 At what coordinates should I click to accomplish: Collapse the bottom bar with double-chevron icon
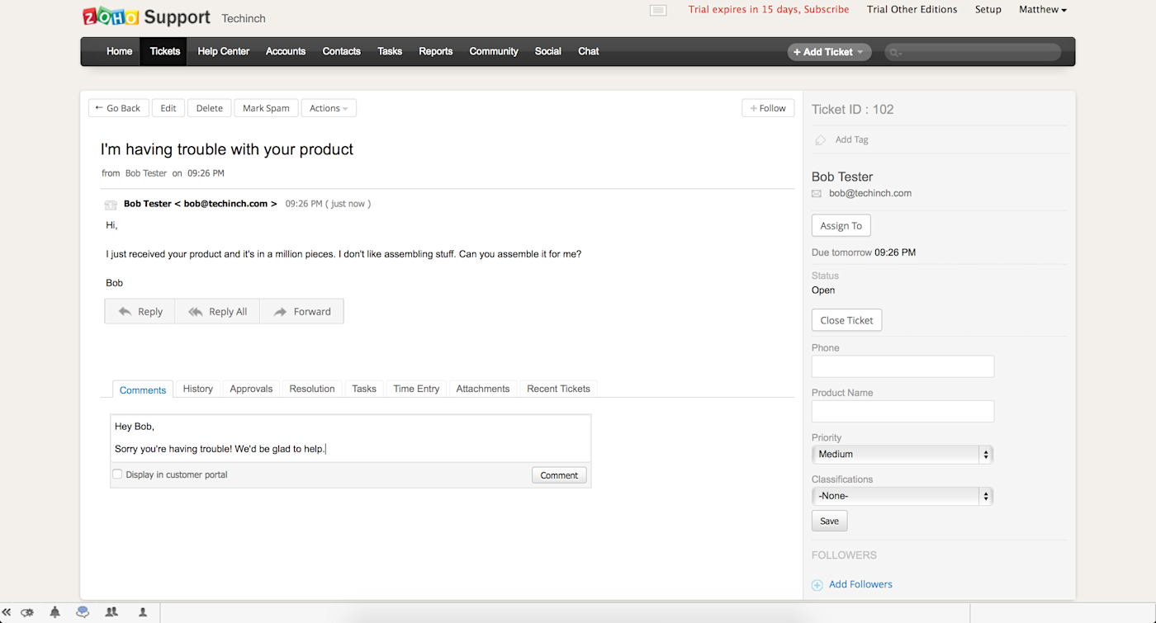[7, 612]
